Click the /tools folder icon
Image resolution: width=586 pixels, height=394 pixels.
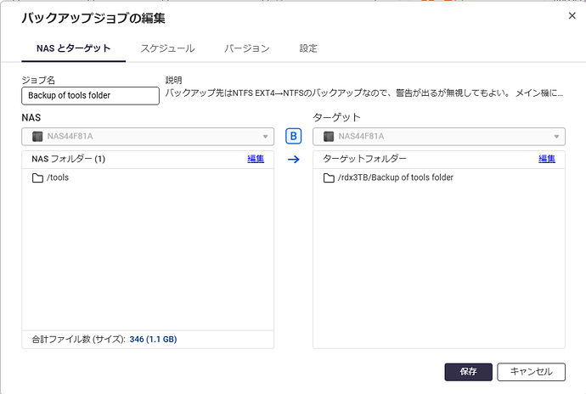37,178
